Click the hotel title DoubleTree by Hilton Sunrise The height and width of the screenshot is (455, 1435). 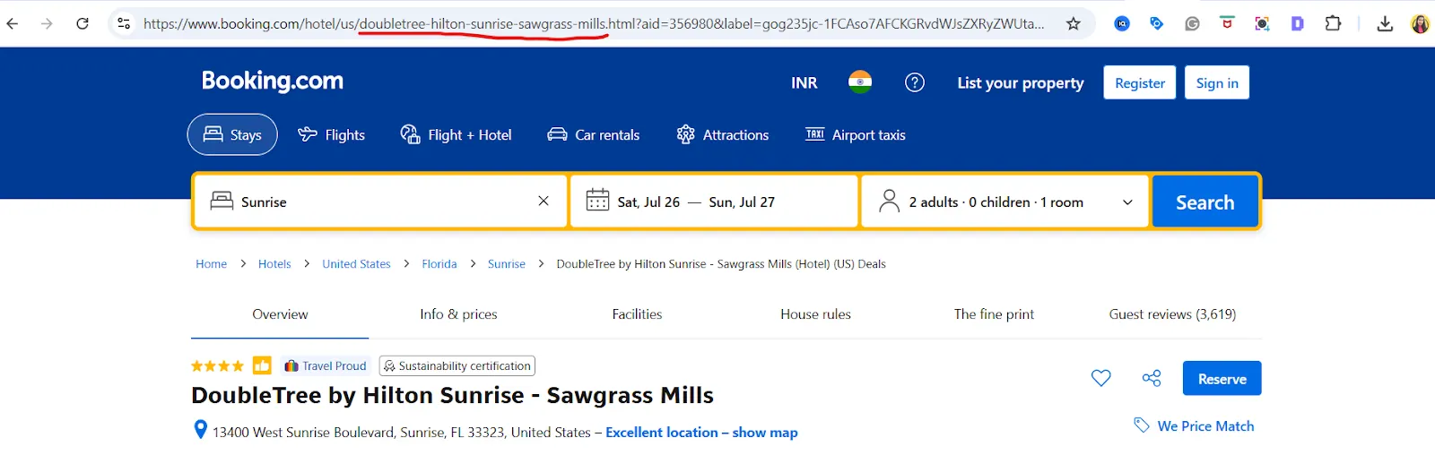click(x=452, y=395)
